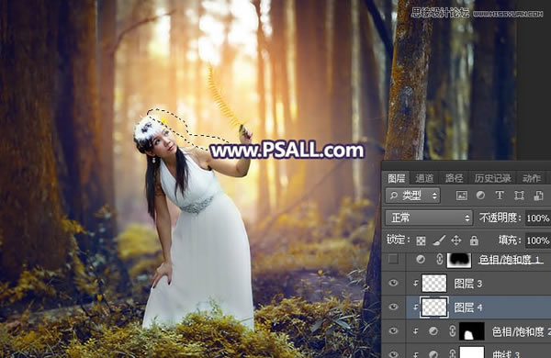Click clipping arrow on 色相/饱和度 2 layer

(x=415, y=331)
